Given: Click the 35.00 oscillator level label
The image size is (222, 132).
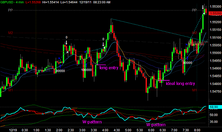Looking at the screenshot, I should tap(213, 122).
